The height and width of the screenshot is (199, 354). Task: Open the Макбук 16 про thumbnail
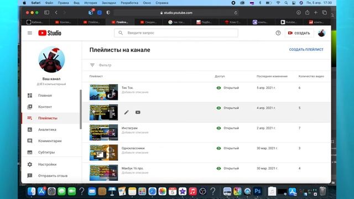click(103, 172)
